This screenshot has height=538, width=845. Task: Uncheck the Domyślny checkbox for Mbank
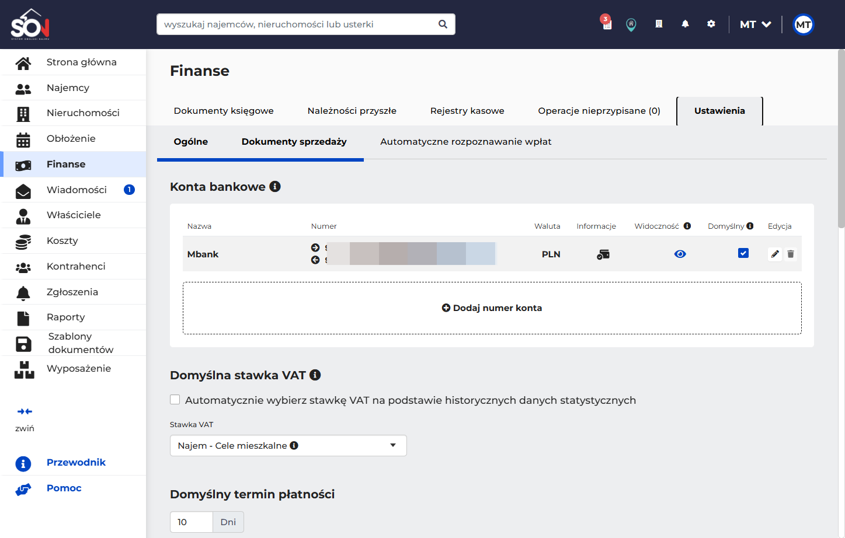[743, 253]
